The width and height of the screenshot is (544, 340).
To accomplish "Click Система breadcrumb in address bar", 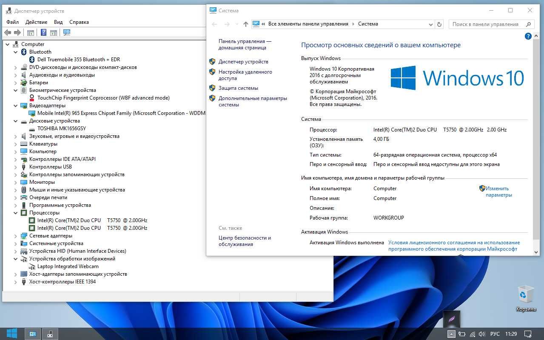I will (368, 24).
